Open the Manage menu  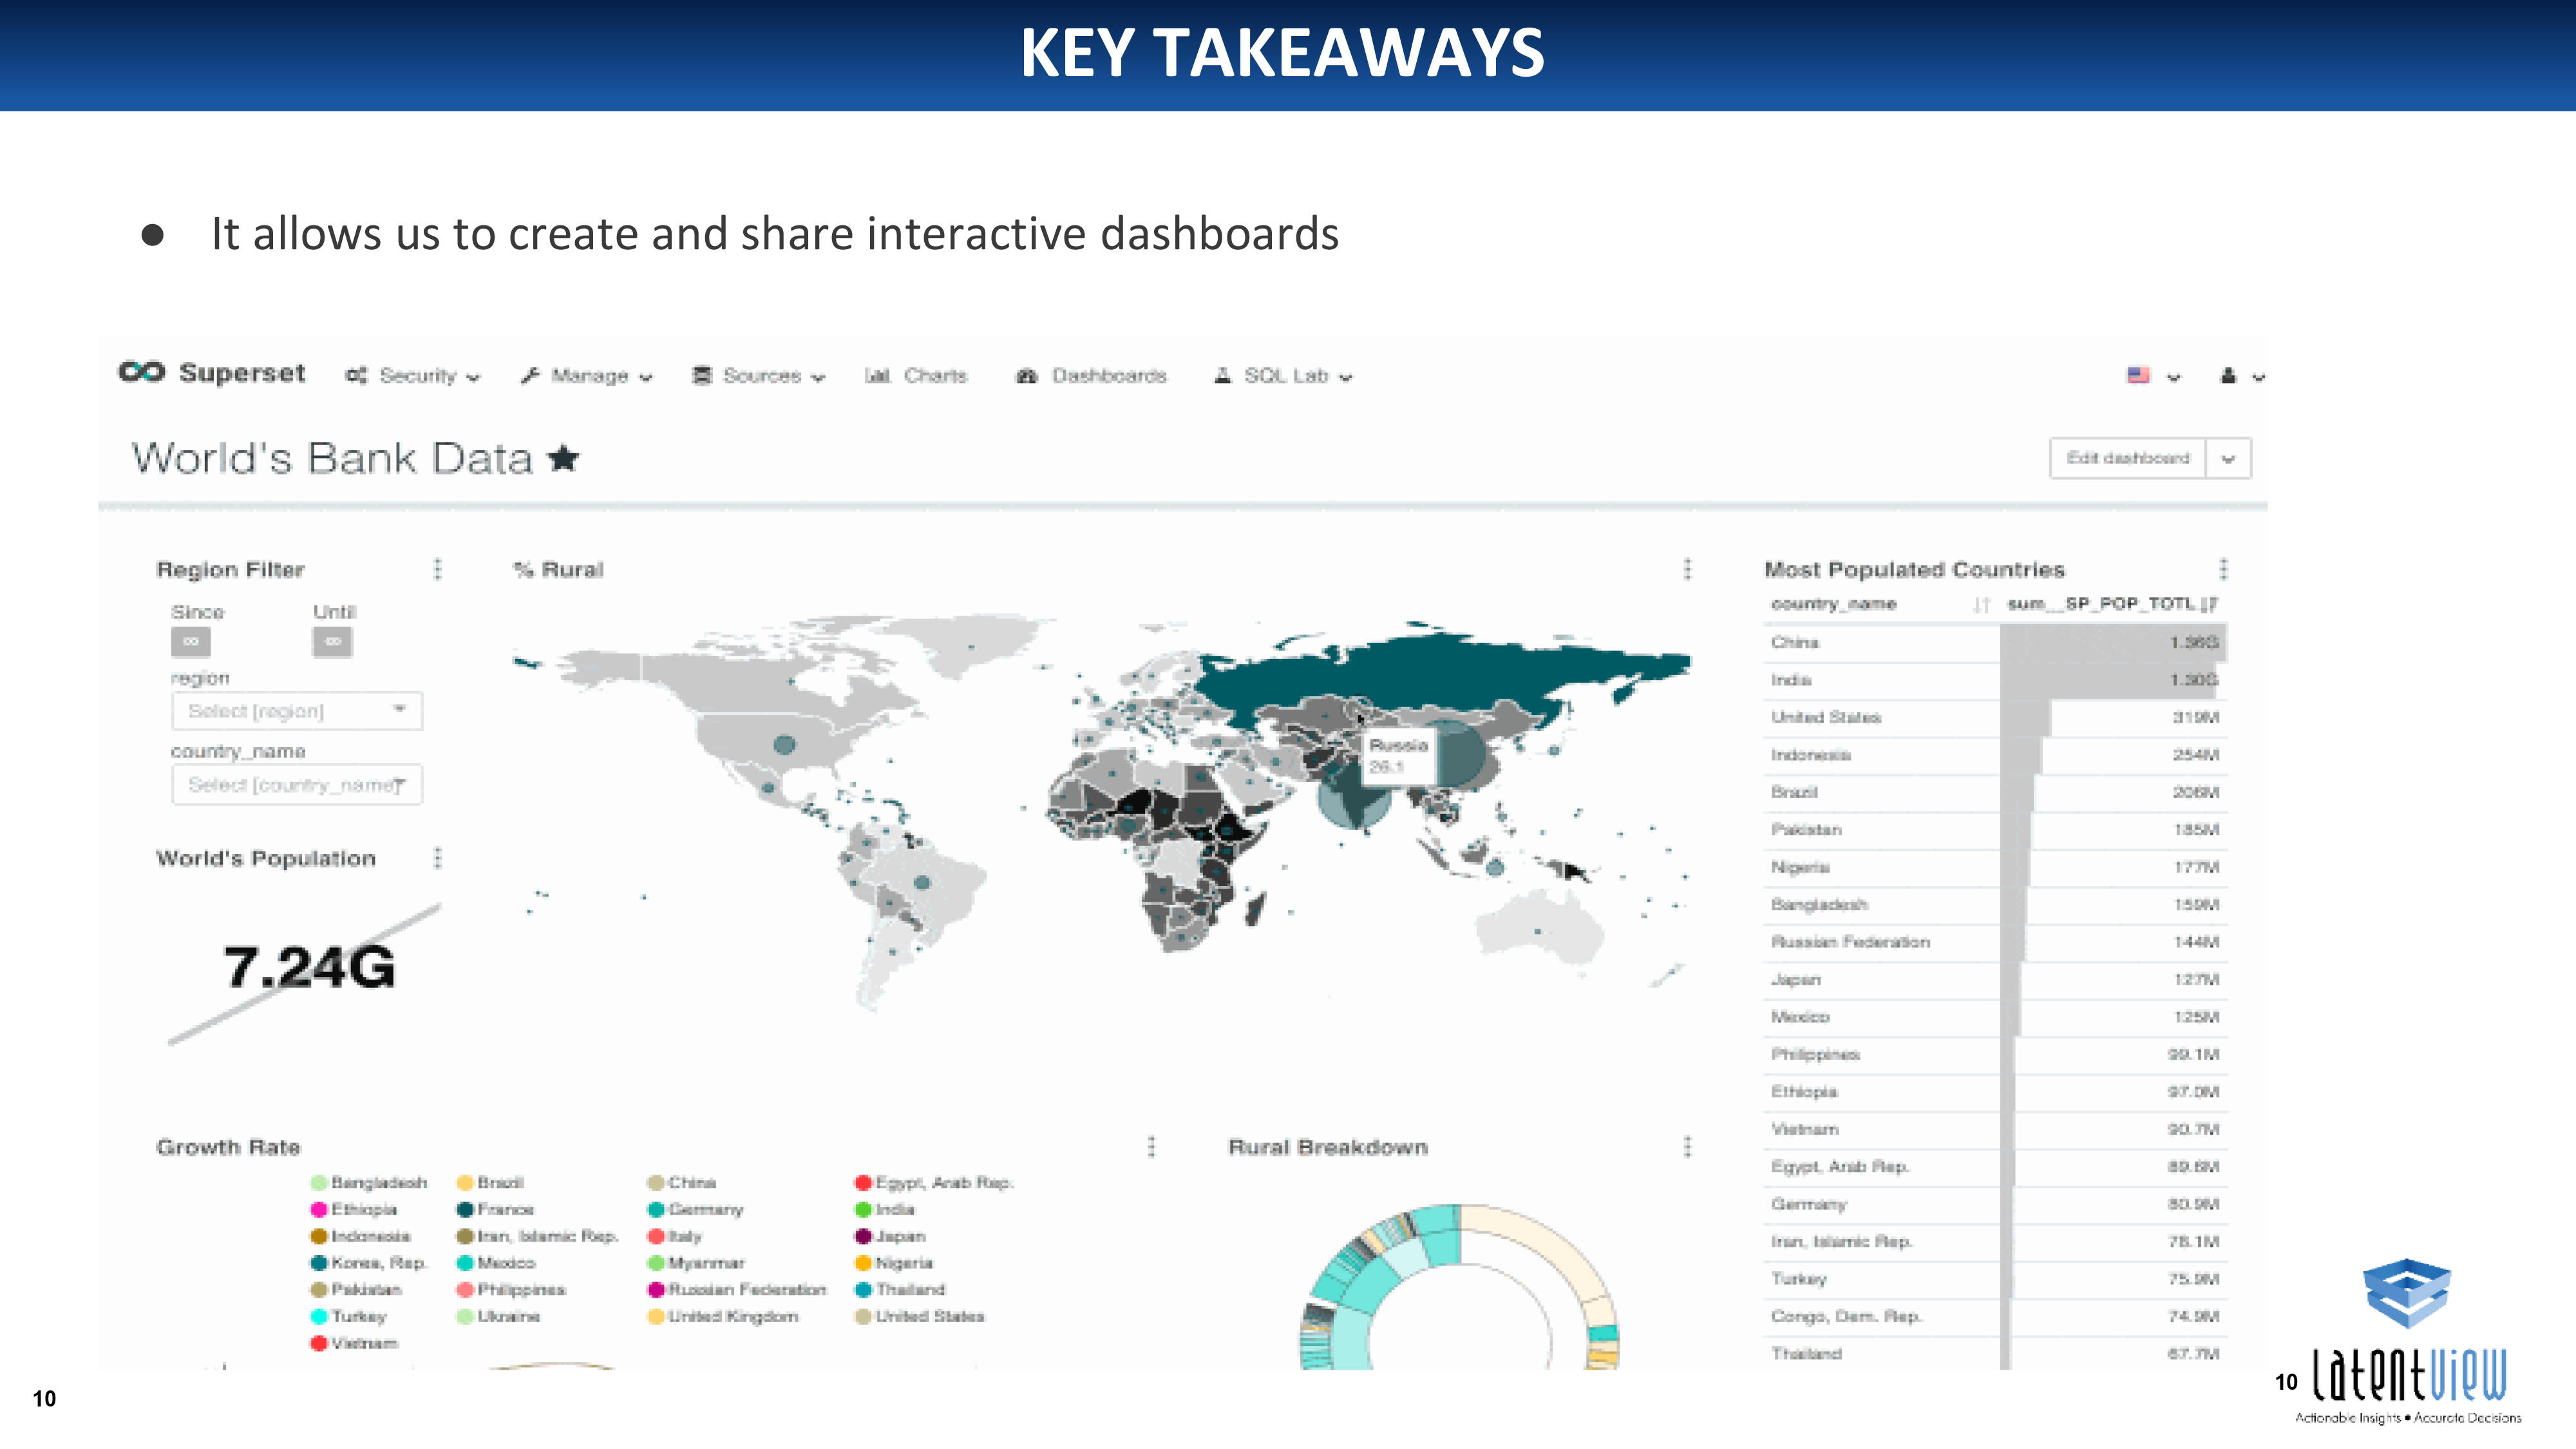(x=586, y=376)
